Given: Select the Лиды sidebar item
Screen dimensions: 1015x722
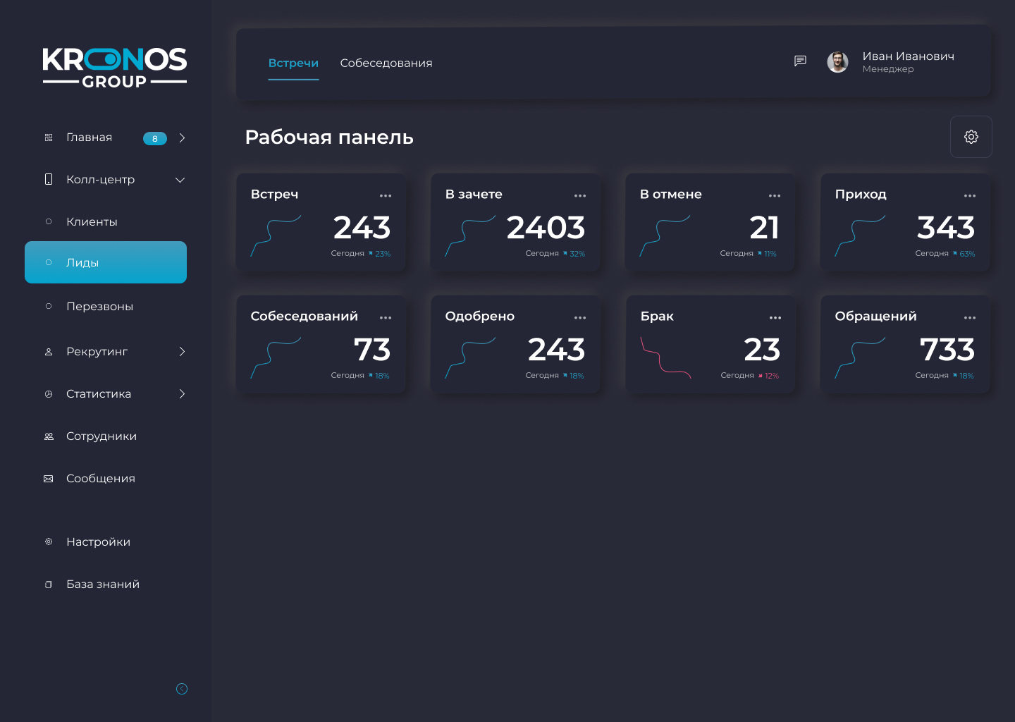Looking at the screenshot, I should click(106, 262).
